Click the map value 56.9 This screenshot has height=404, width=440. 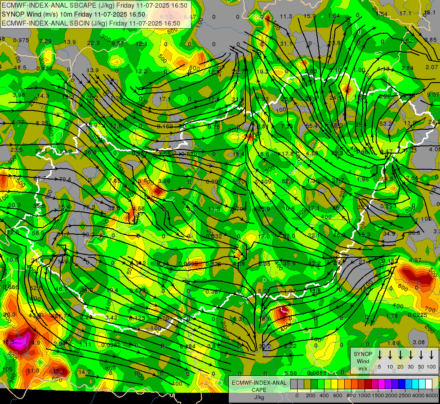[x=38, y=233]
